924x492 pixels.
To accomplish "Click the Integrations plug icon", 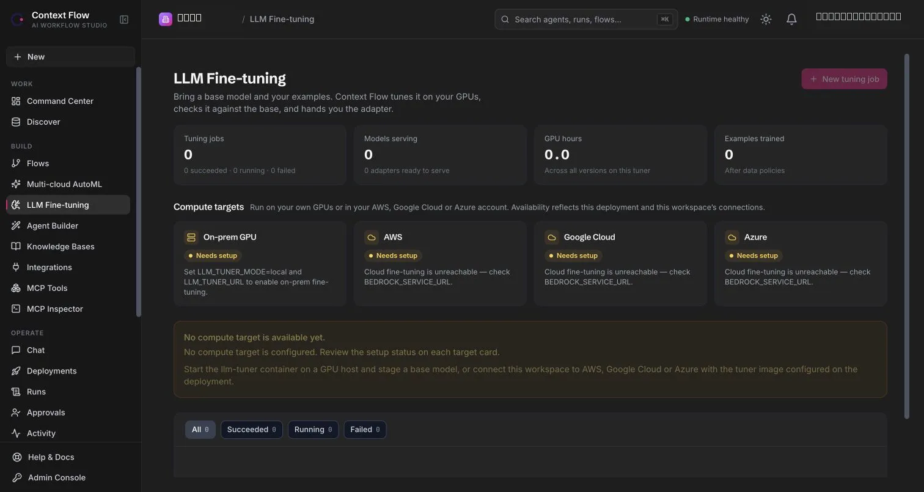I will click(x=16, y=267).
